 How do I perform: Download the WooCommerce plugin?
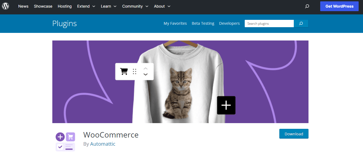(294, 134)
